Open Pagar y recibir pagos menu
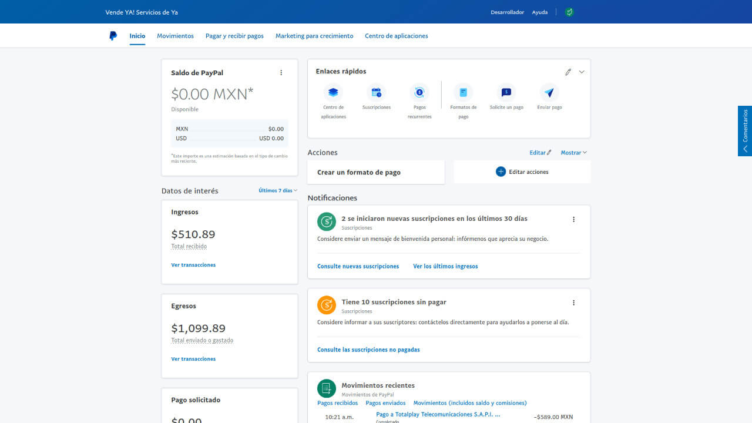Viewport: 752px width, 423px height. pos(234,36)
